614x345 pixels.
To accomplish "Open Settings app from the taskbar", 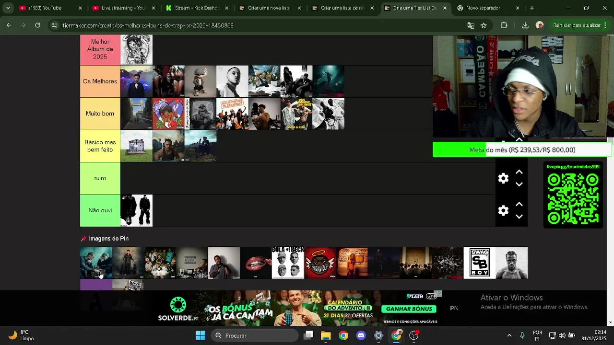I will pos(378,335).
